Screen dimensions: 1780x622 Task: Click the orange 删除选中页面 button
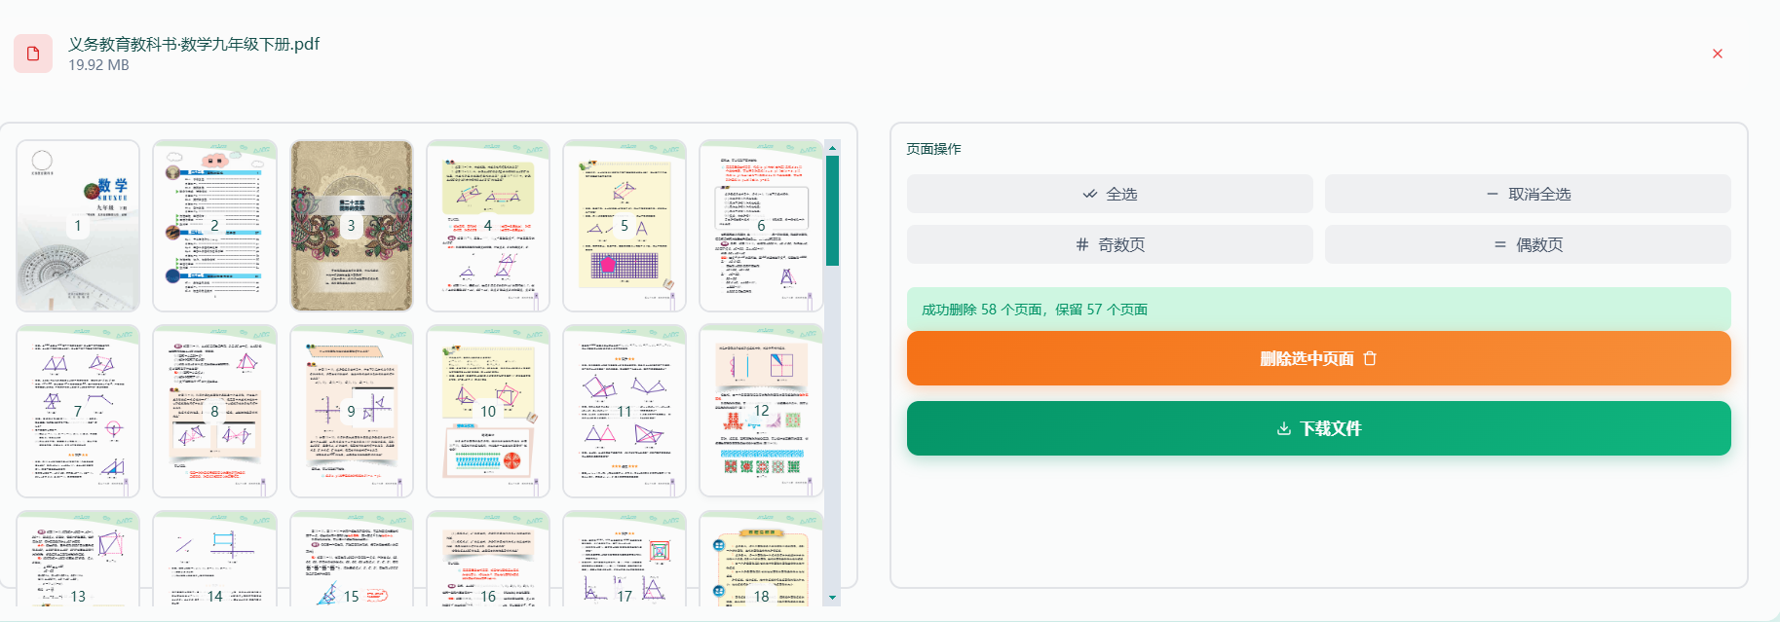(1319, 358)
